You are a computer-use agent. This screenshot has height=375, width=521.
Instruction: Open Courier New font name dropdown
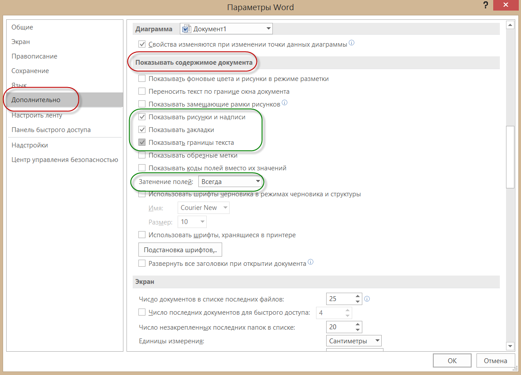tap(204, 208)
